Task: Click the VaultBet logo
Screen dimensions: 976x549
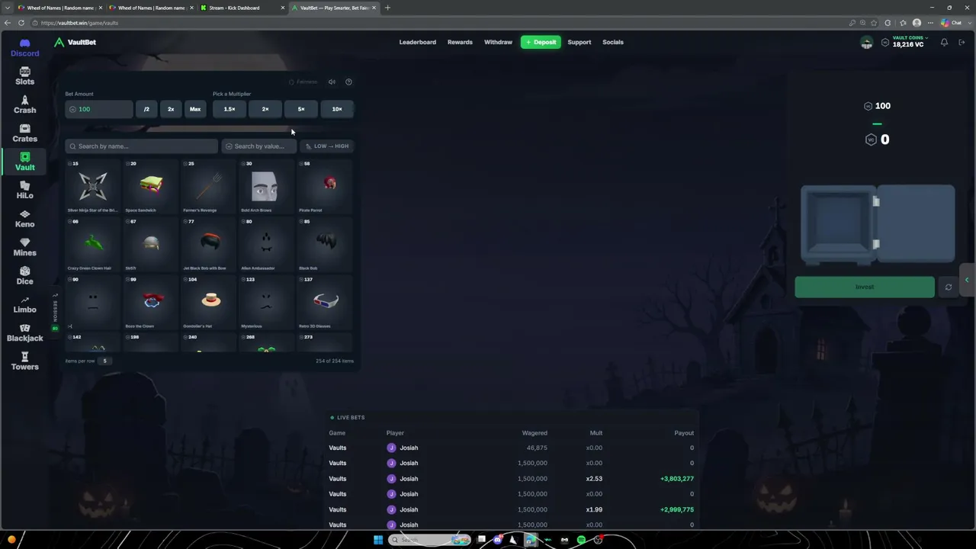Action: 75,42
